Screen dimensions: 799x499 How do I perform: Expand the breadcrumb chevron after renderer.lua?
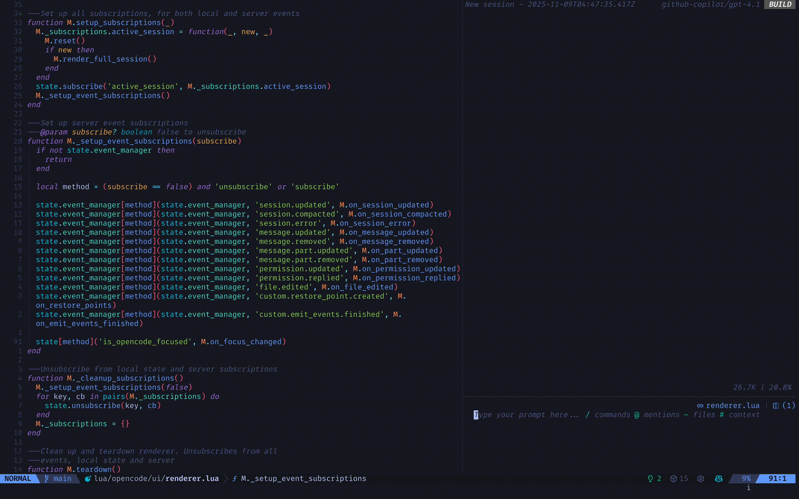(x=226, y=479)
